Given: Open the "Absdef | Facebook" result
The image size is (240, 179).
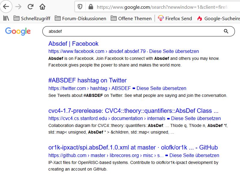Looking at the screenshot, I should (x=73, y=44).
